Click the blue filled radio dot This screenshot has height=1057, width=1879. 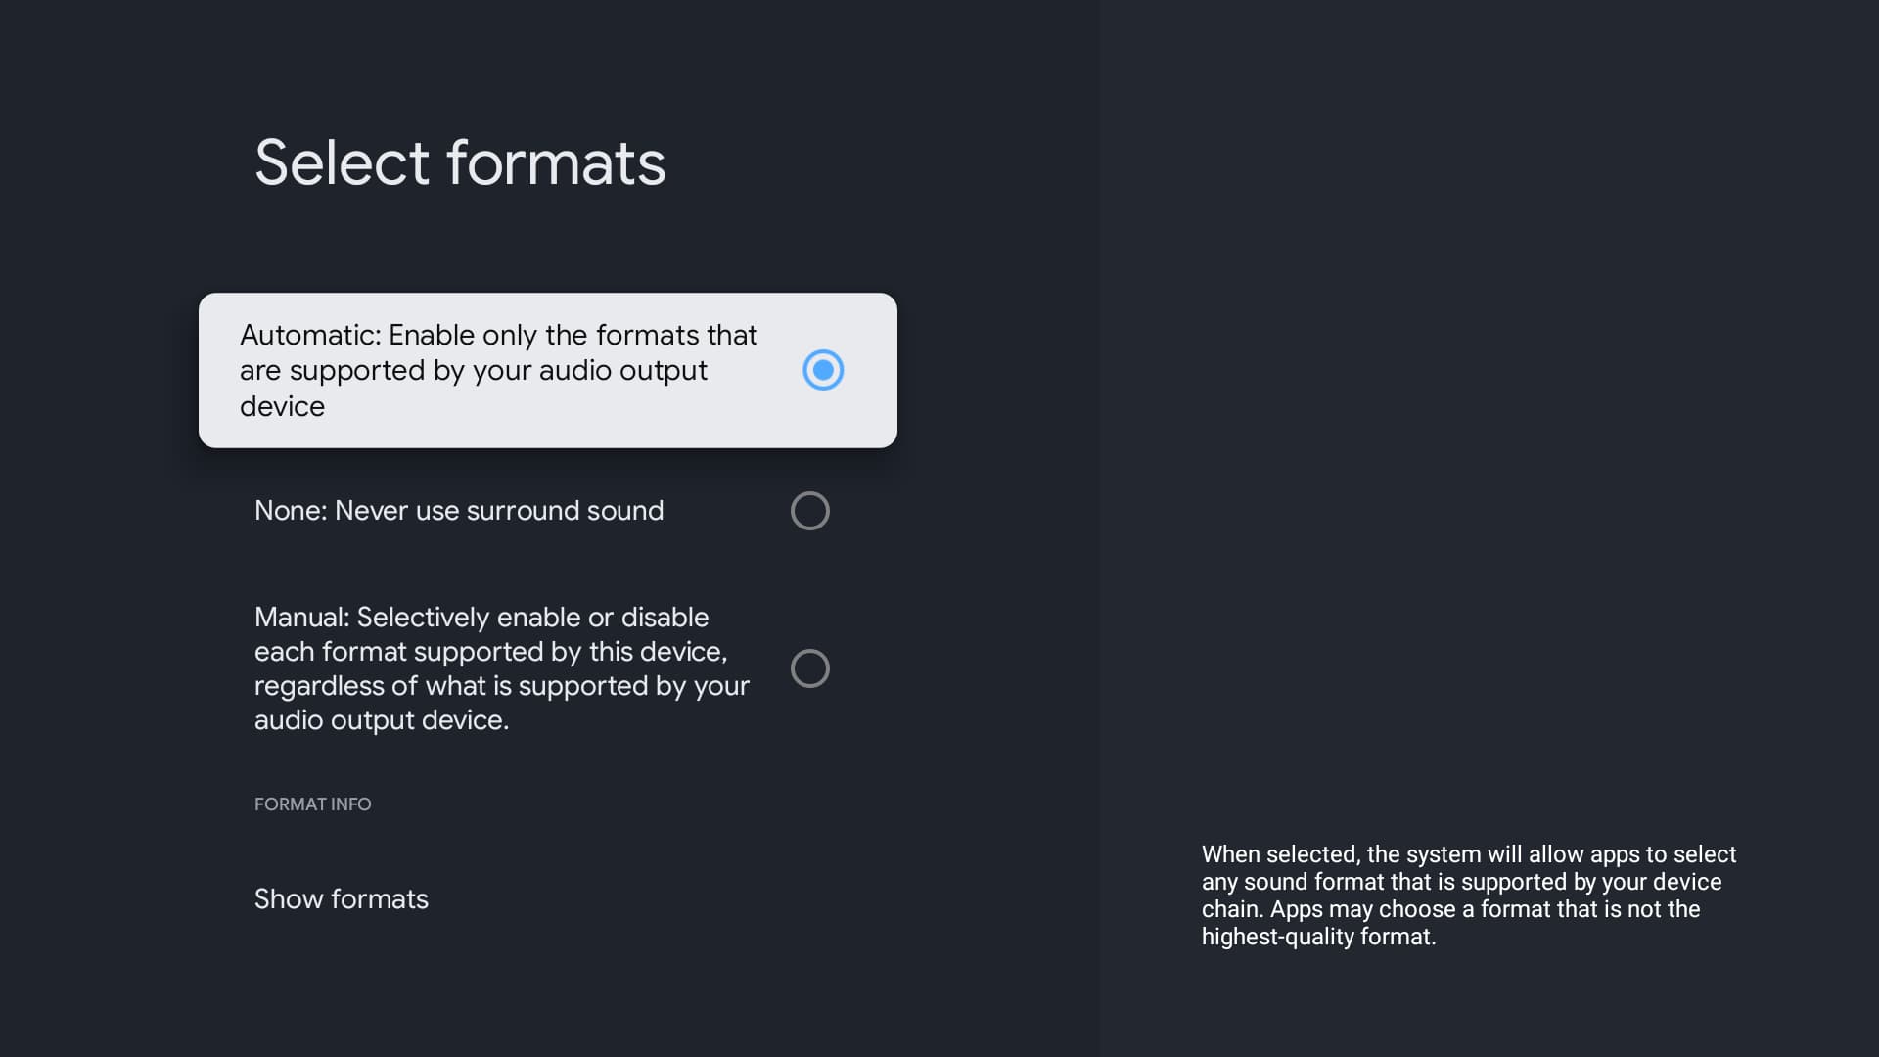823,370
